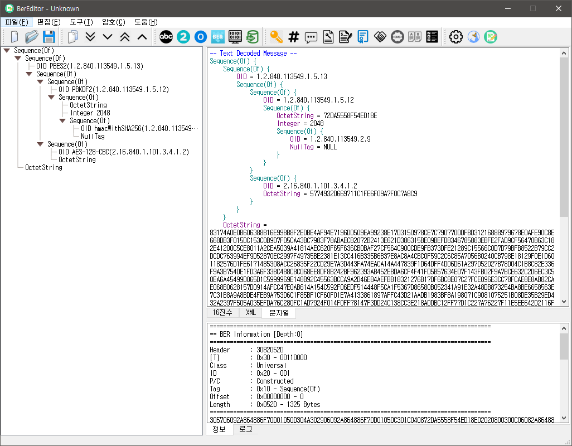572x446 pixels.
Task: Select the 'NullTag' tree row
Action: (93, 137)
